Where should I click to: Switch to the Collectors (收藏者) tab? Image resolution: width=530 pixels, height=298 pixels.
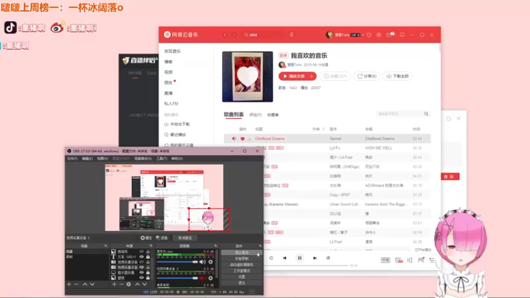pos(273,115)
